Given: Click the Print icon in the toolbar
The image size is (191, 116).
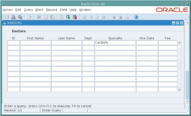Looking at the screenshot, I should coord(13,17).
